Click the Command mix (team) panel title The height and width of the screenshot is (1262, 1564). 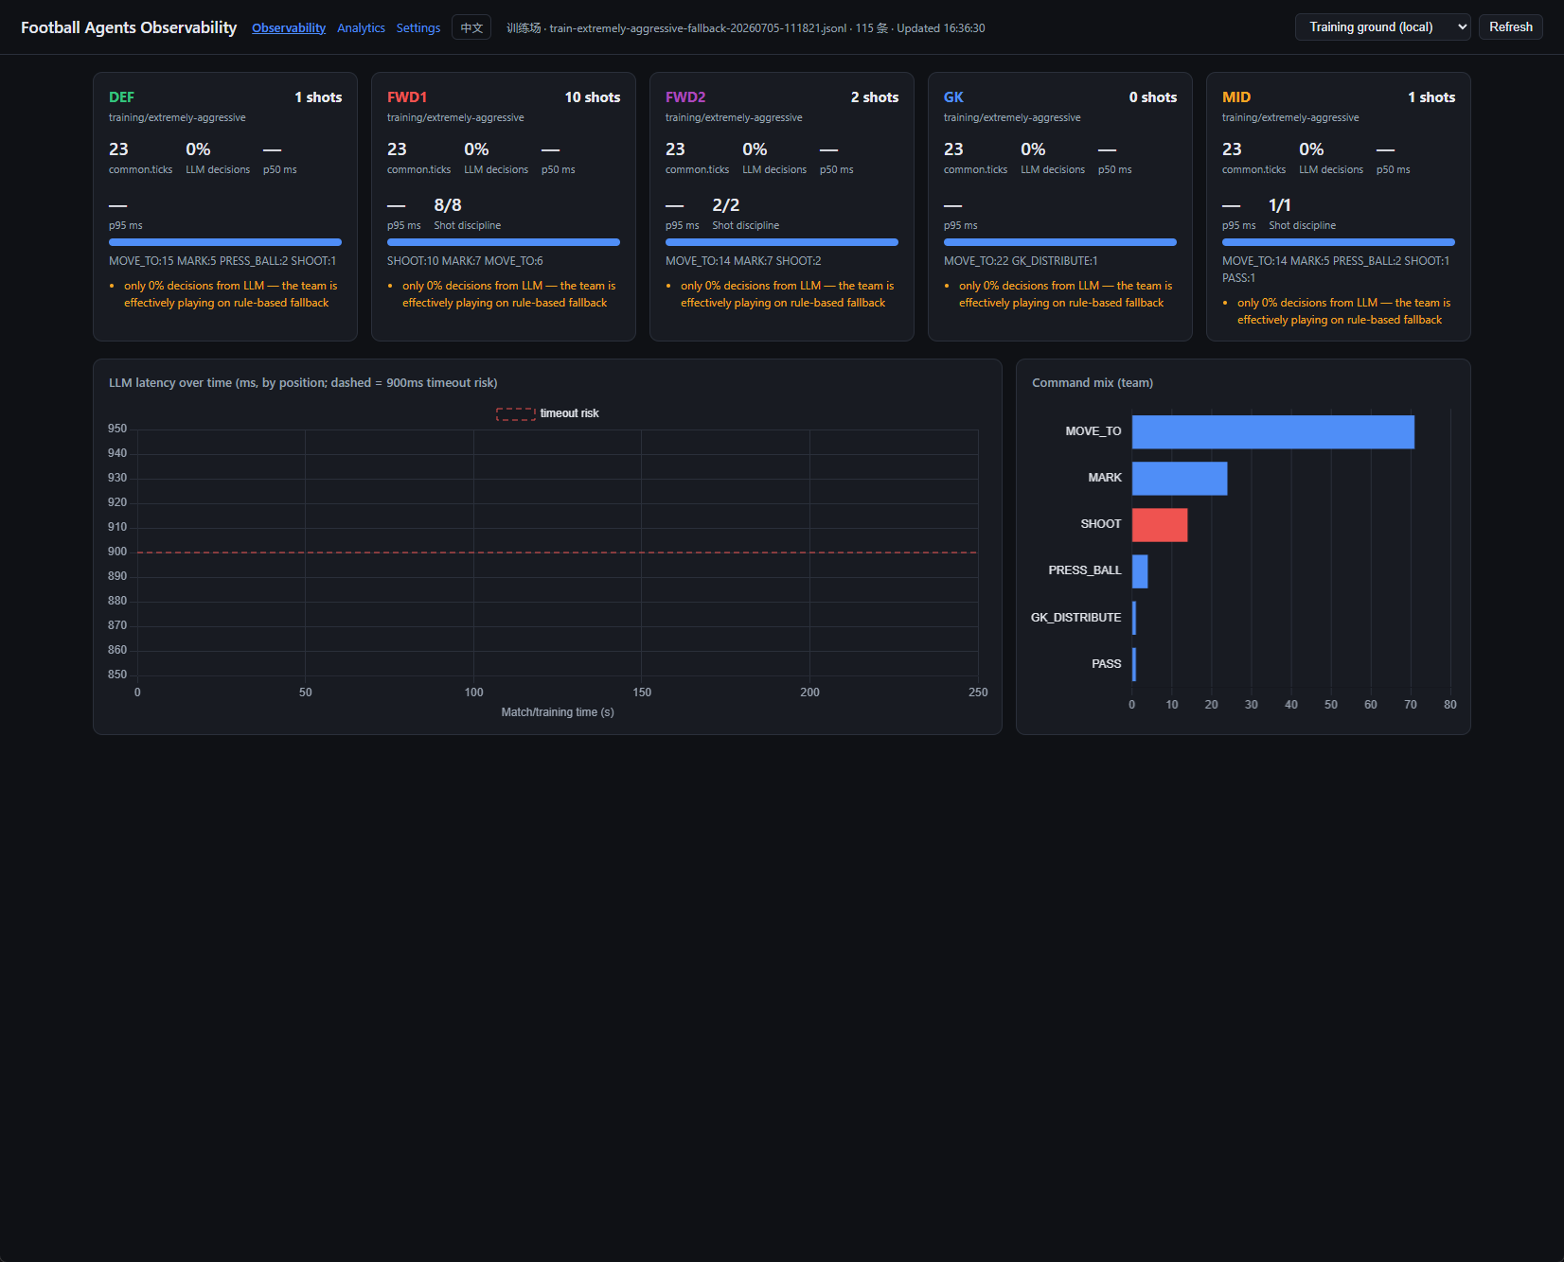click(x=1093, y=383)
